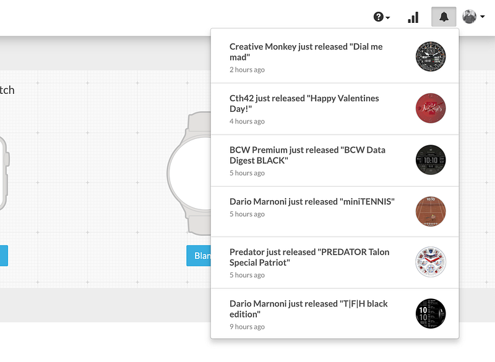This screenshot has height=362, width=495.
Task: Open the user avatar account menu
Action: pos(469,17)
